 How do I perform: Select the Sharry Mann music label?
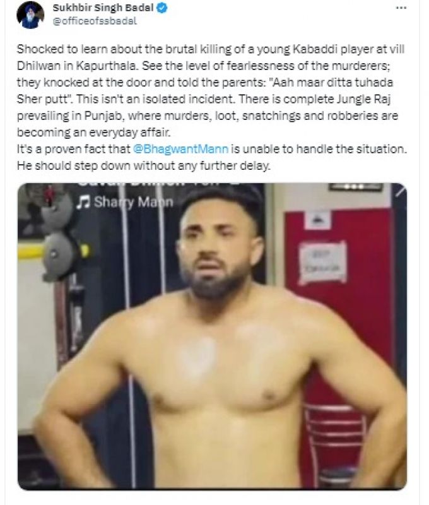click(134, 202)
